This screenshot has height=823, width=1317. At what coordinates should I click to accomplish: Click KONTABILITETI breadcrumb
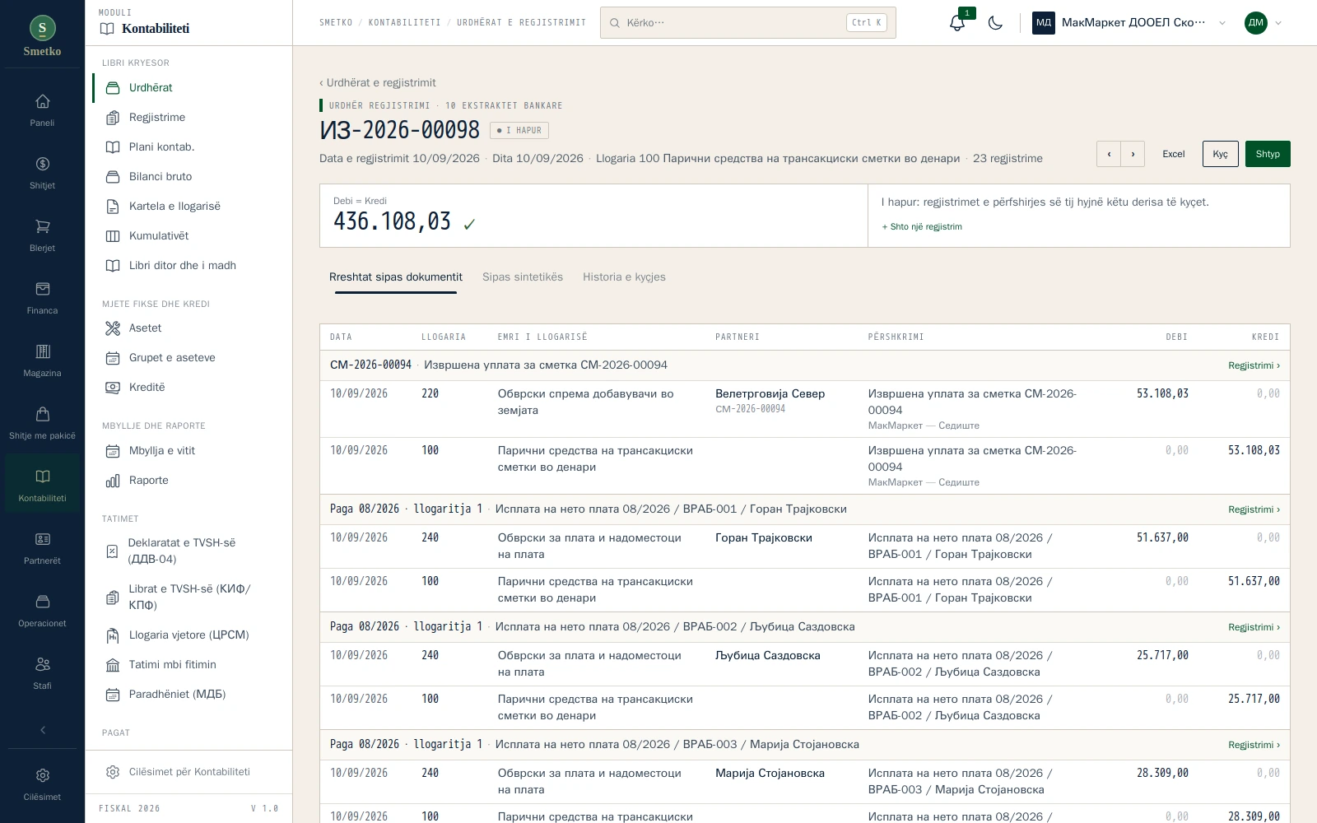(x=404, y=23)
